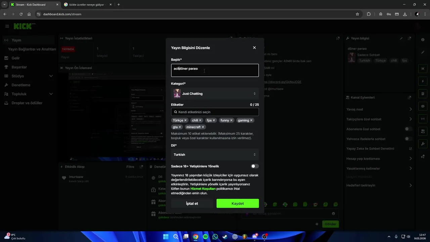Open Steam from the taskbar
430x242 pixels.
coord(225,237)
